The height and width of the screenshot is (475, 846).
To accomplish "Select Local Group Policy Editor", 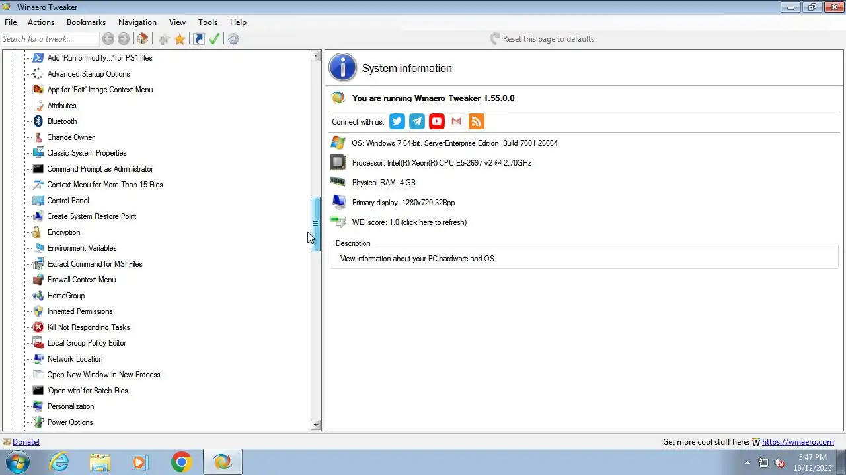I will [87, 343].
